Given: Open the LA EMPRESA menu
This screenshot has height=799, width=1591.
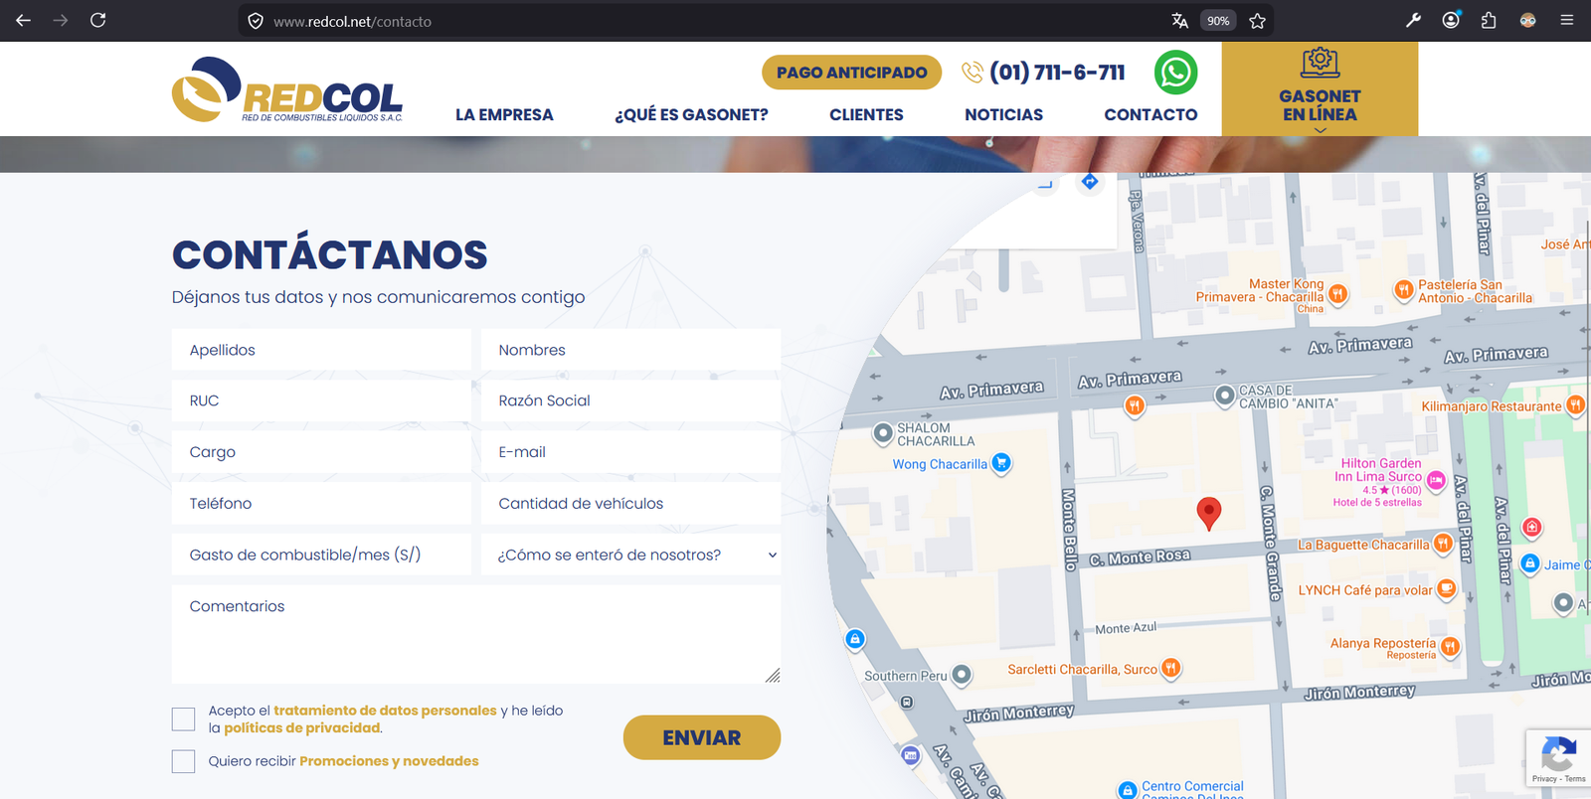Looking at the screenshot, I should (504, 114).
